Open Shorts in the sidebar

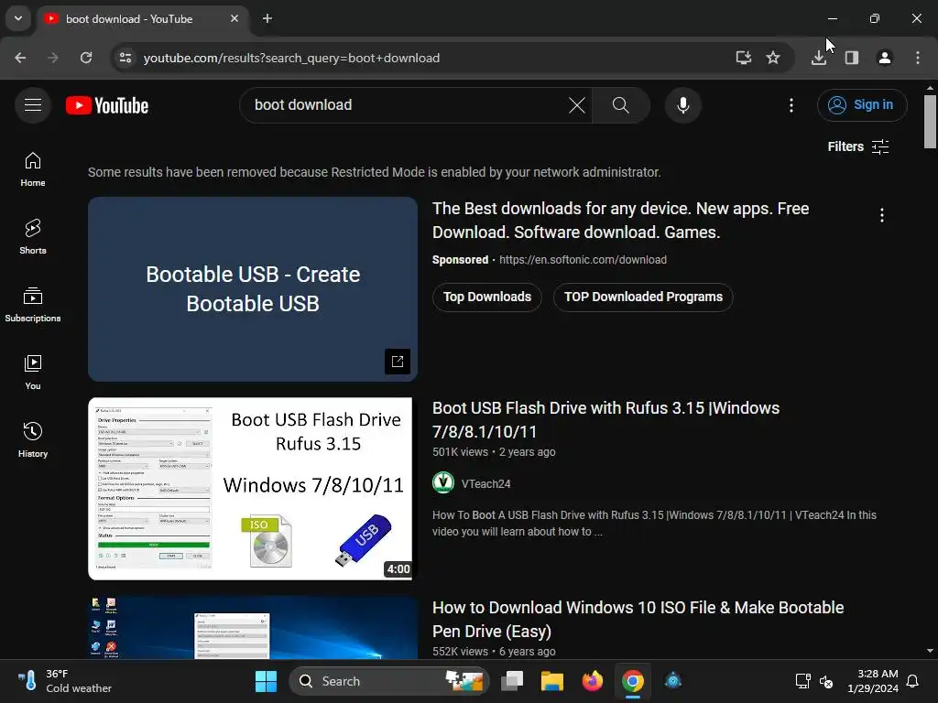coord(33,237)
